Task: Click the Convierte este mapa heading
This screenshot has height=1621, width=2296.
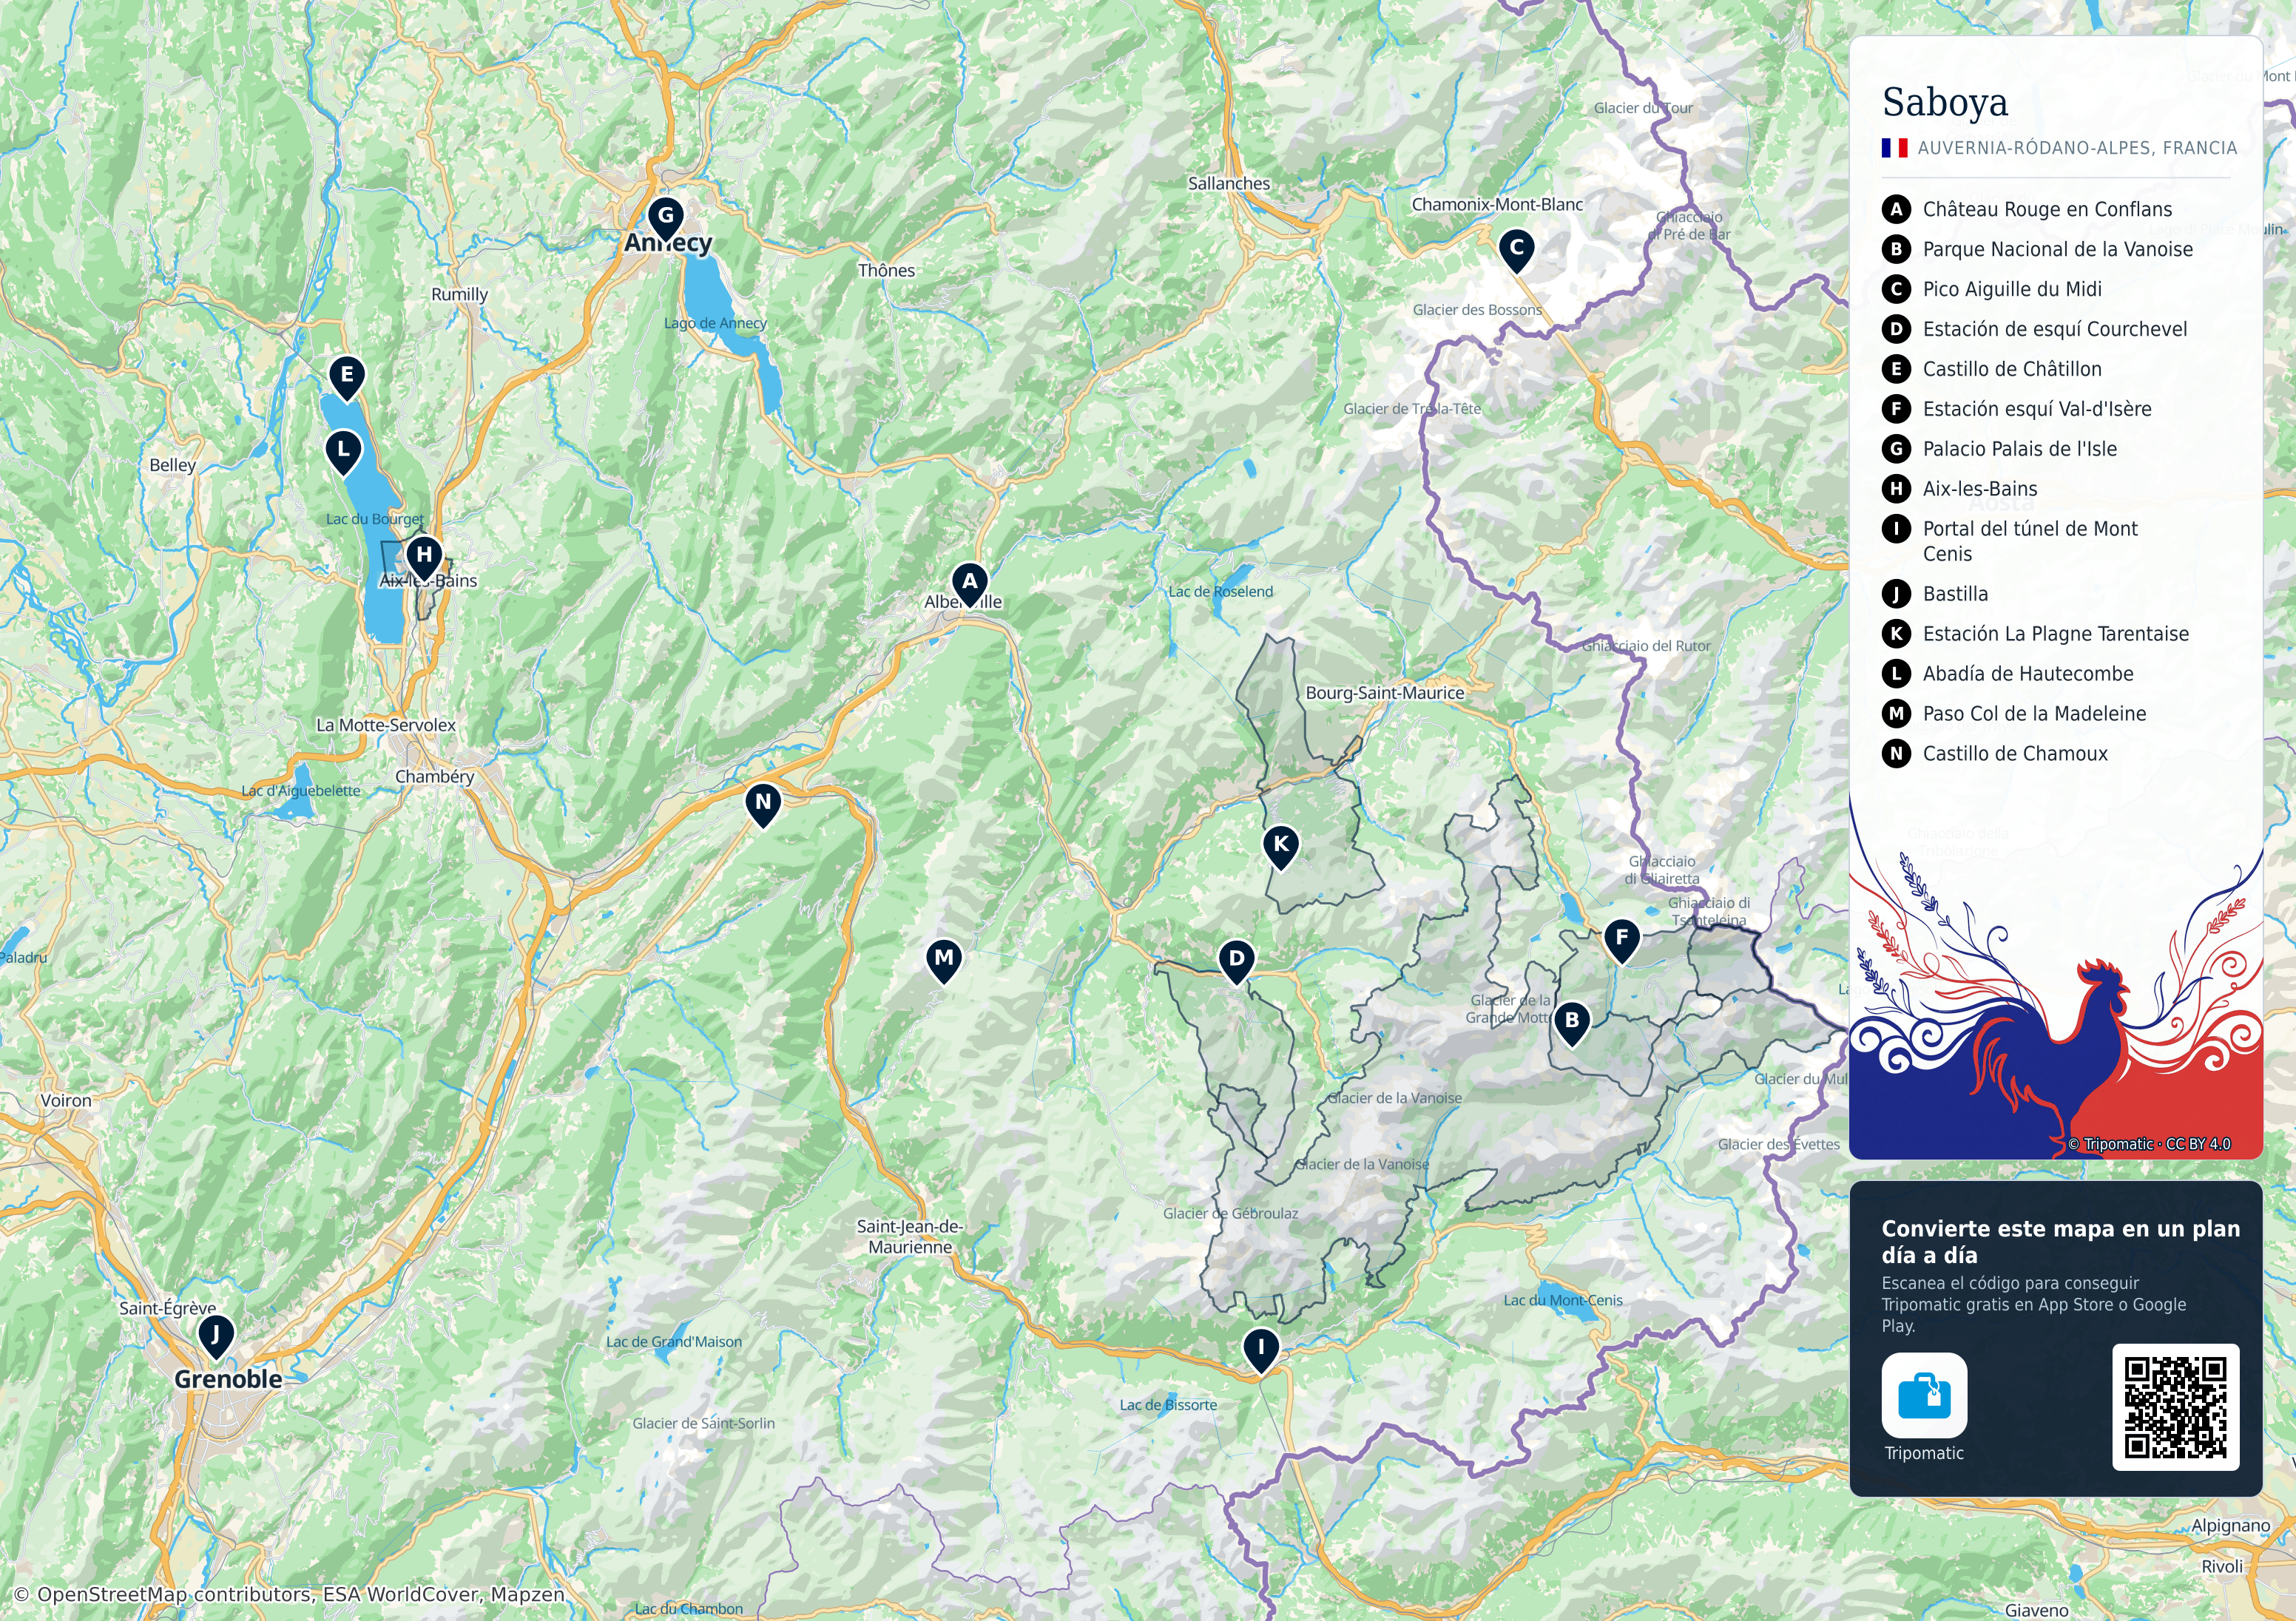Action: pyautogui.click(x=2061, y=1241)
